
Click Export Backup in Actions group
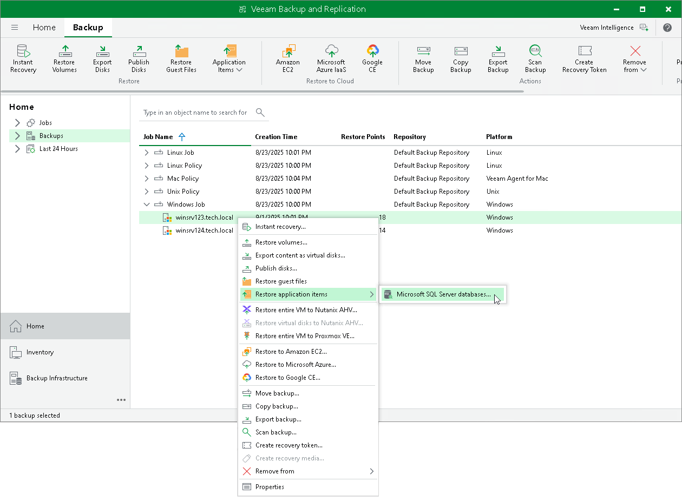[498, 58]
